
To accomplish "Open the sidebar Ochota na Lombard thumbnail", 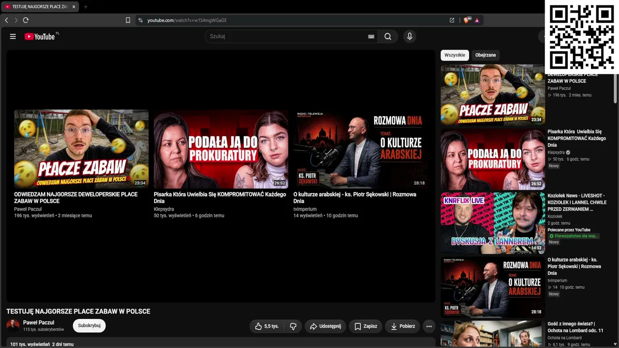I will pyautogui.click(x=492, y=334).
